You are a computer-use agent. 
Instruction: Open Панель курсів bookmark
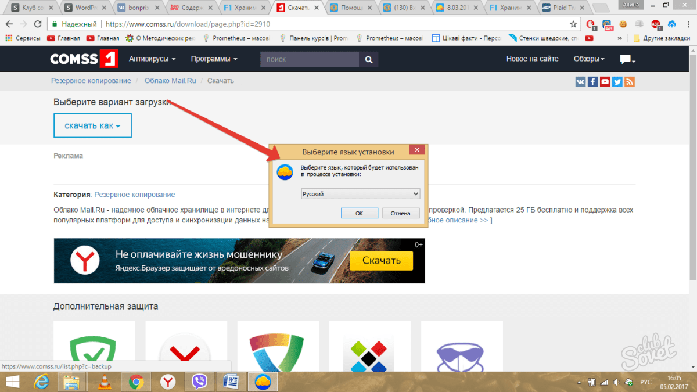tap(314, 38)
